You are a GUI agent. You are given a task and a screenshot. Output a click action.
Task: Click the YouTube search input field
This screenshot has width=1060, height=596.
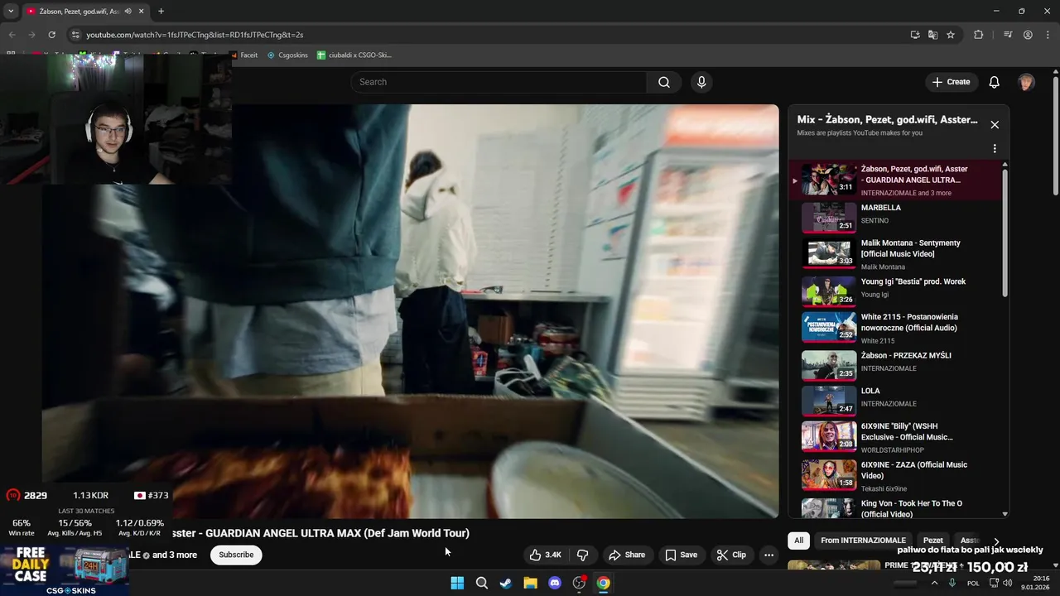[x=499, y=82]
